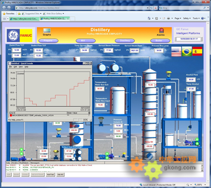The image size is (211, 188).
Task: Click the alarm list vertical scrollbar
Action: pos(202,168)
